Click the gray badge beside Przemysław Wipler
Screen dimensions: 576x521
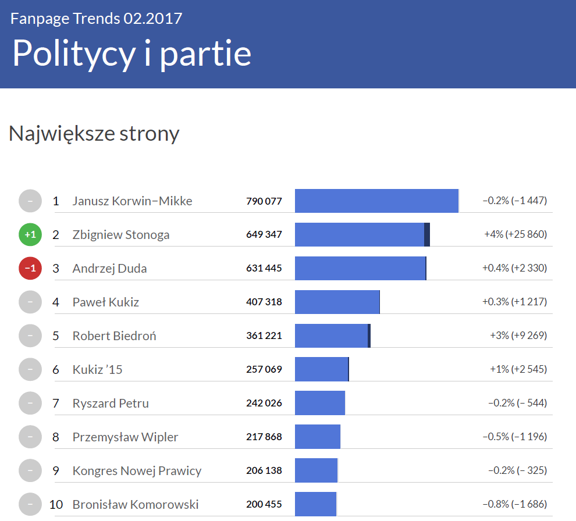coord(30,437)
